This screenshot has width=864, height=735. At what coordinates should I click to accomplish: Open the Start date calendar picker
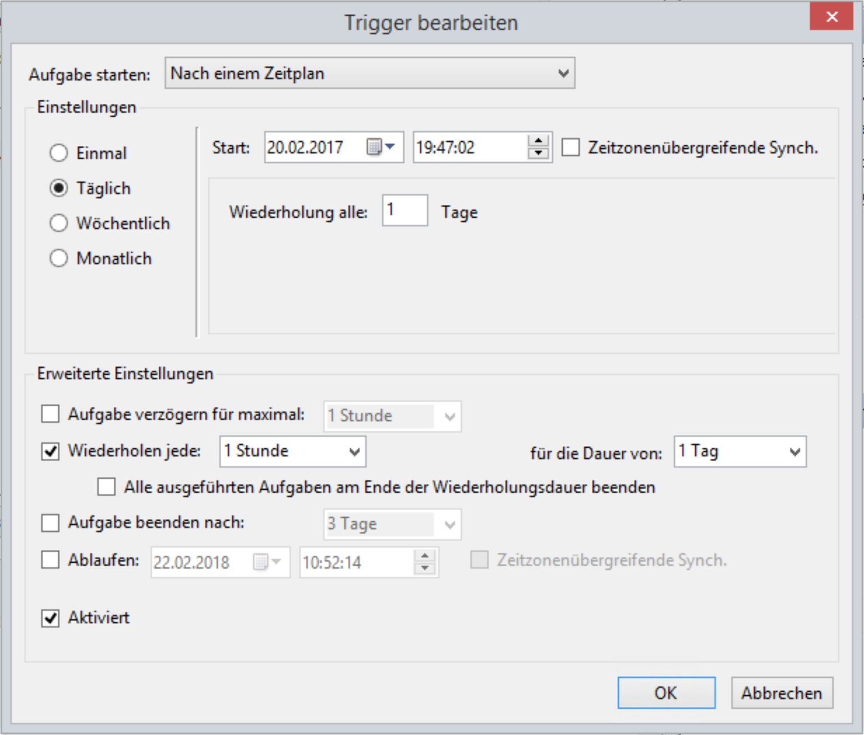[381, 147]
